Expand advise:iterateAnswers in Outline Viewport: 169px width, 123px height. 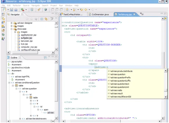pyautogui.click(x=20, y=119)
